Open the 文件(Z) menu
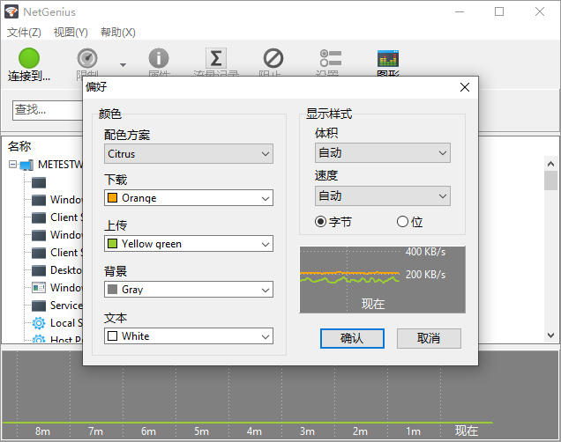The height and width of the screenshot is (442, 561). tap(24, 33)
